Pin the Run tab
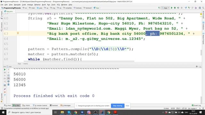This screenshot has width=205, height=115. pyautogui.click(x=5, y=89)
